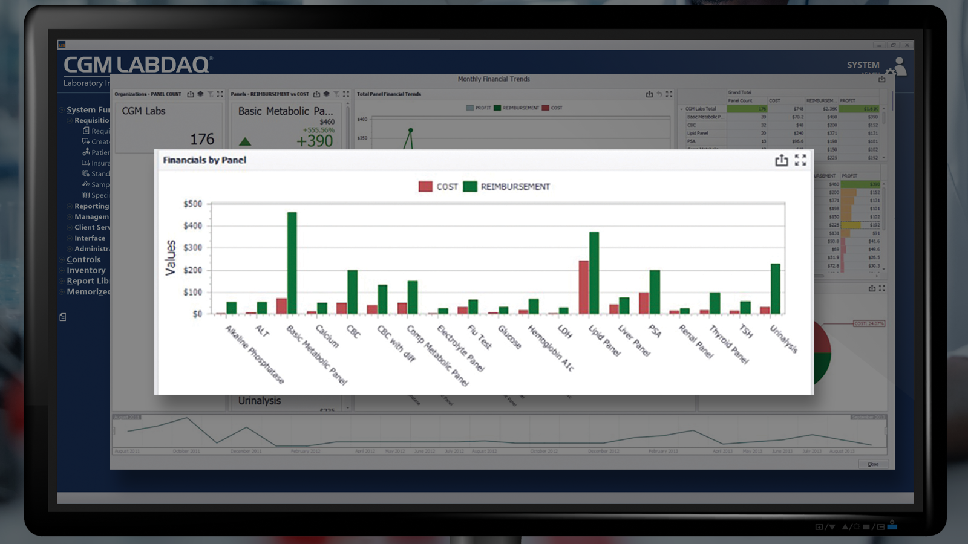Select the Standing orders icon in sidebar

[86, 173]
